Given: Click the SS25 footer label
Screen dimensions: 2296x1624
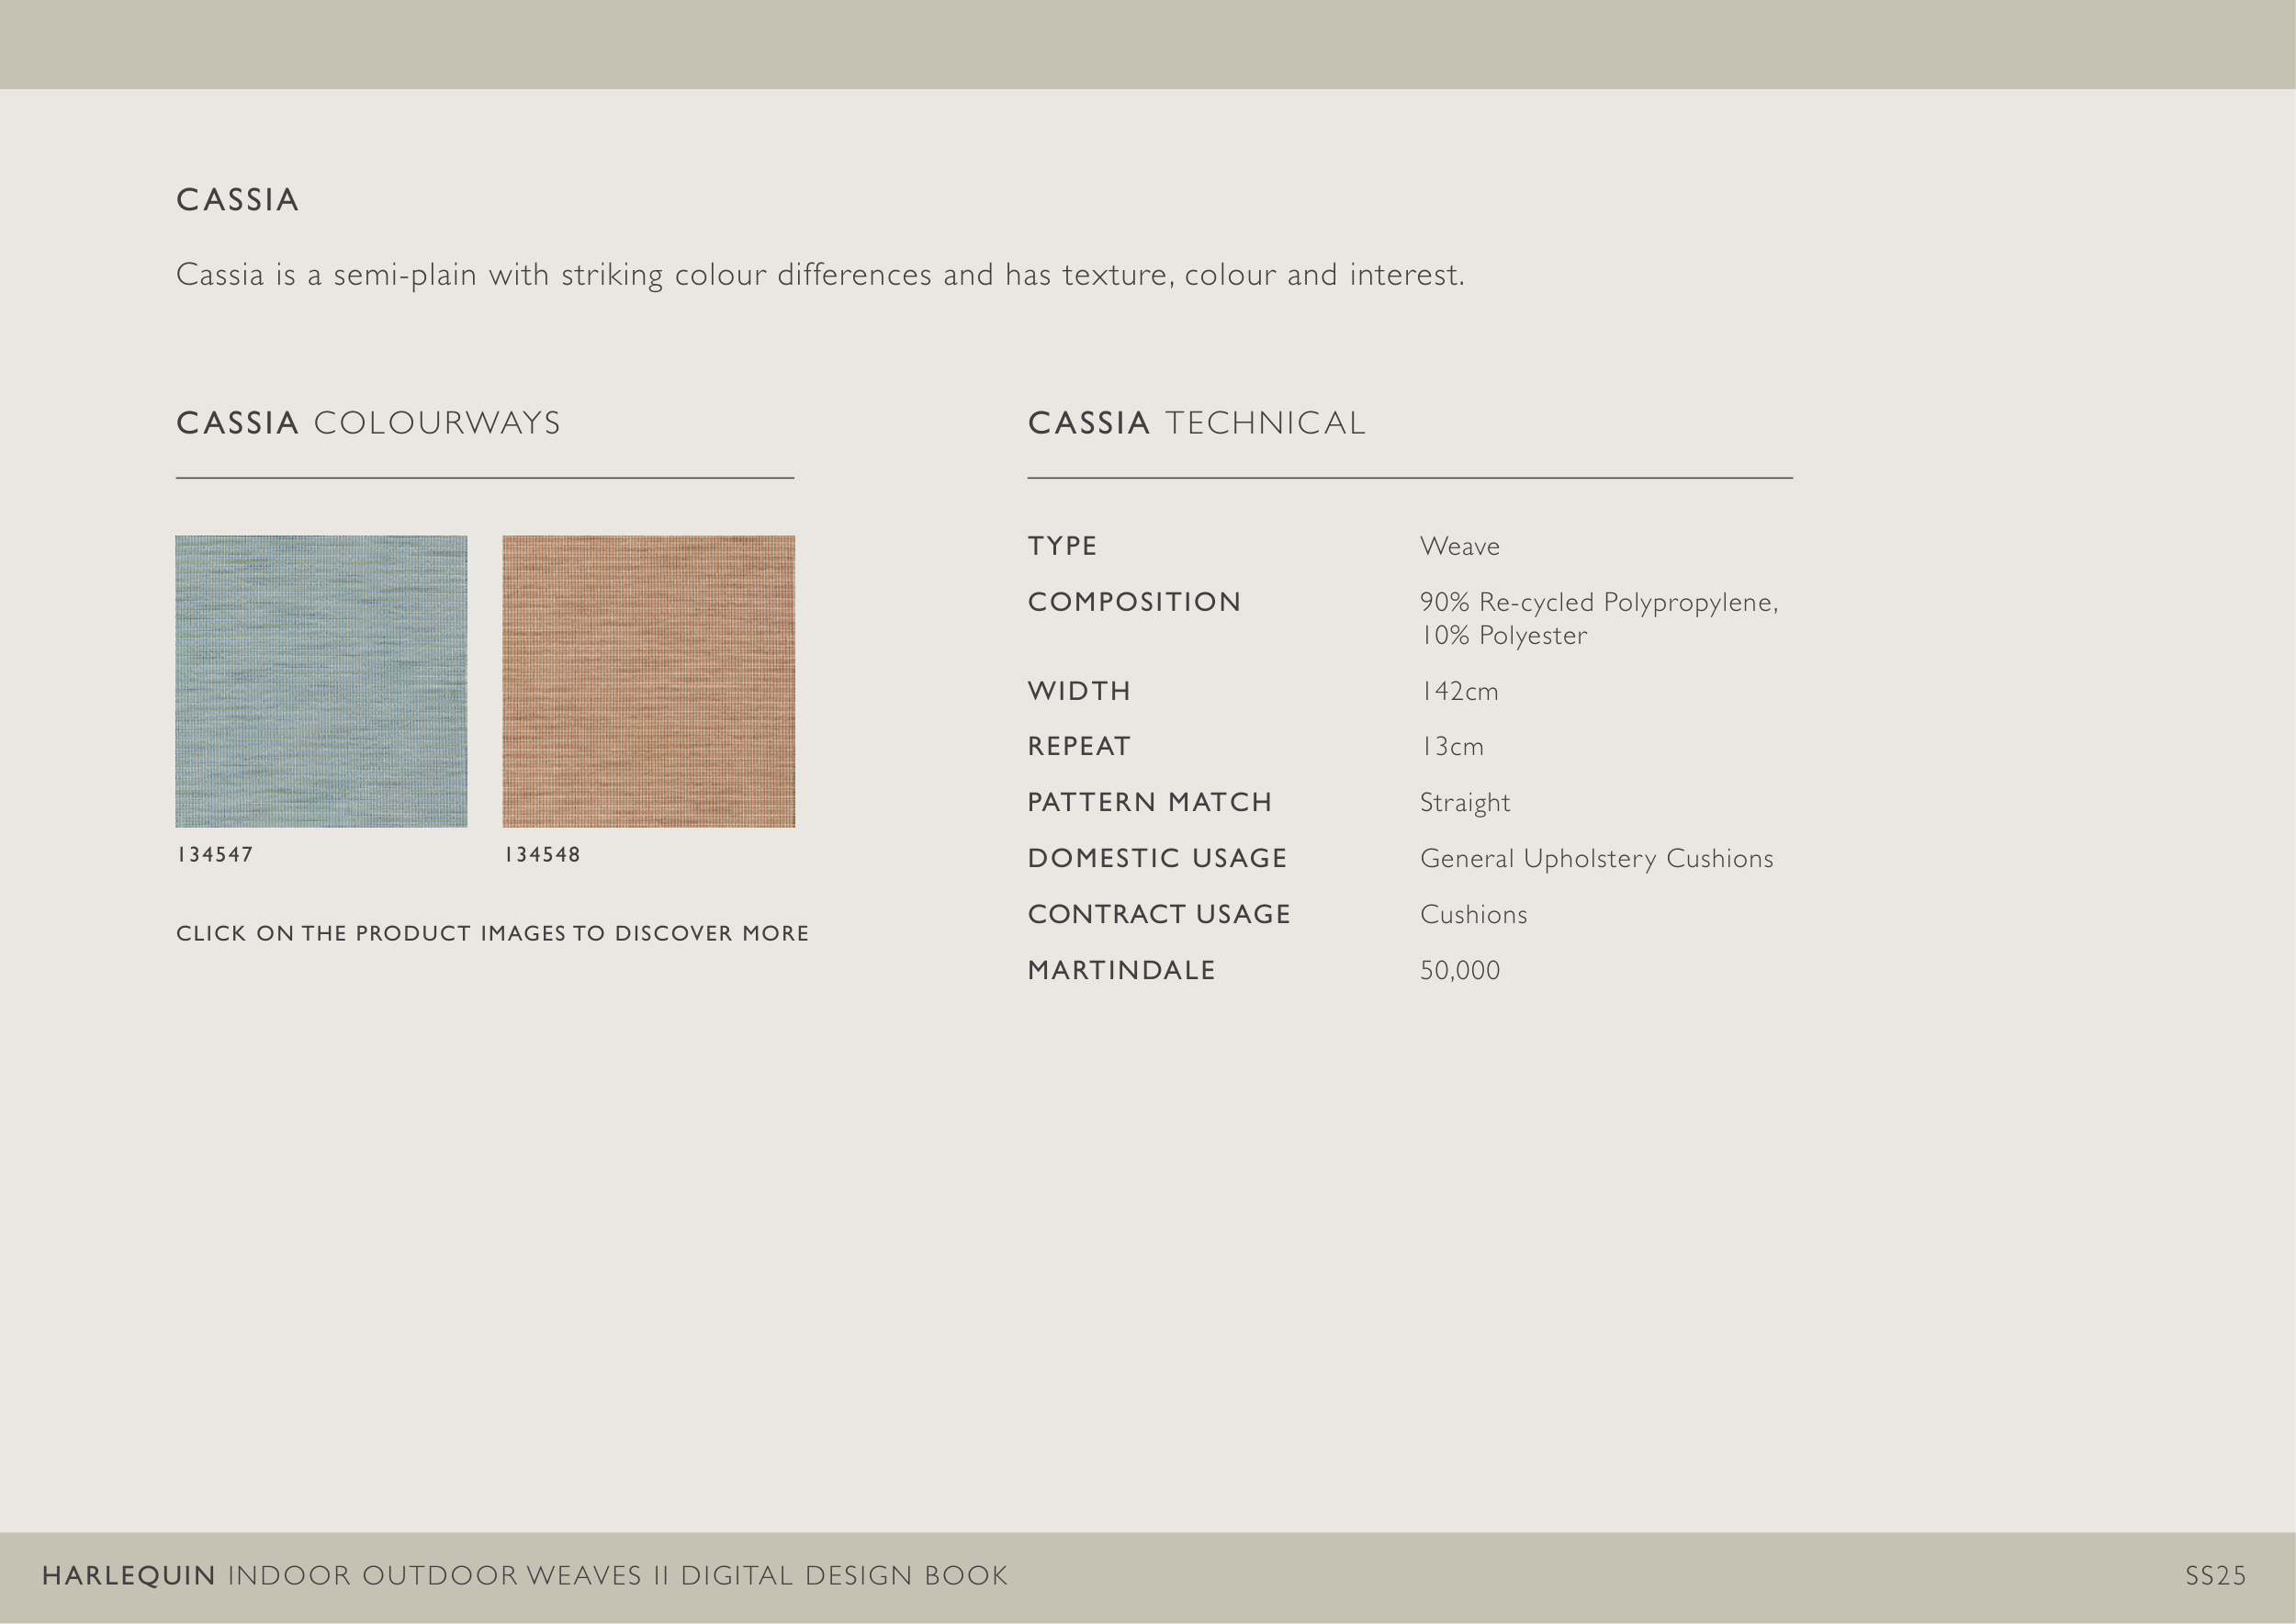Looking at the screenshot, I should pos(2215,1576).
